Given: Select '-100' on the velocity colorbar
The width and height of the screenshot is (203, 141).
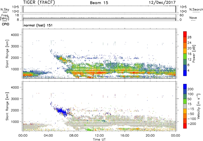Looking at the screenshot, I should click(192, 119).
